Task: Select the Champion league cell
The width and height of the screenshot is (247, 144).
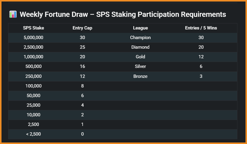Action: tap(140, 38)
